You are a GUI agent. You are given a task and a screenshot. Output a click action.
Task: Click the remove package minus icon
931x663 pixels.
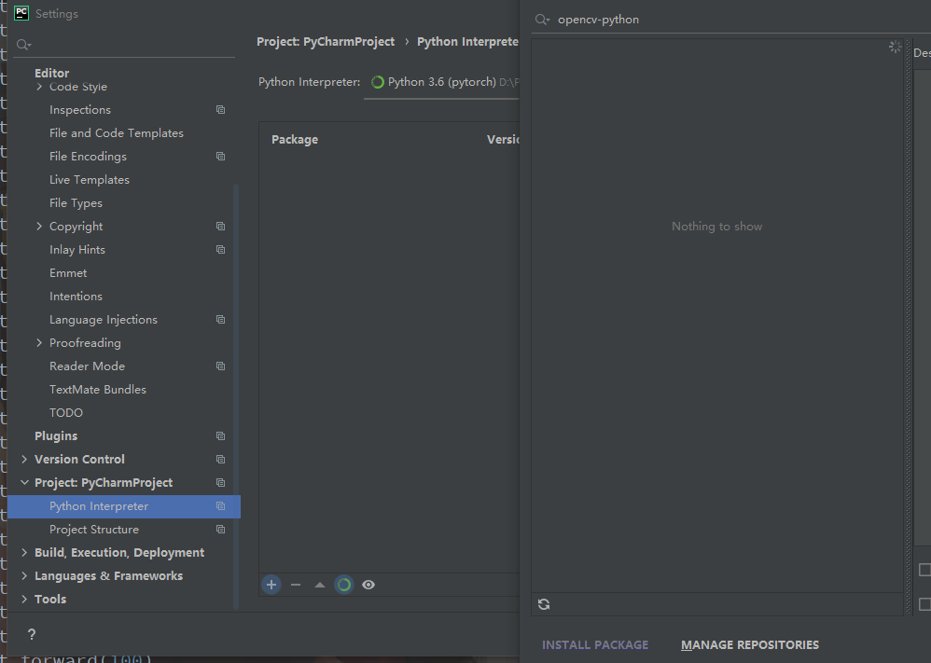[x=296, y=585]
